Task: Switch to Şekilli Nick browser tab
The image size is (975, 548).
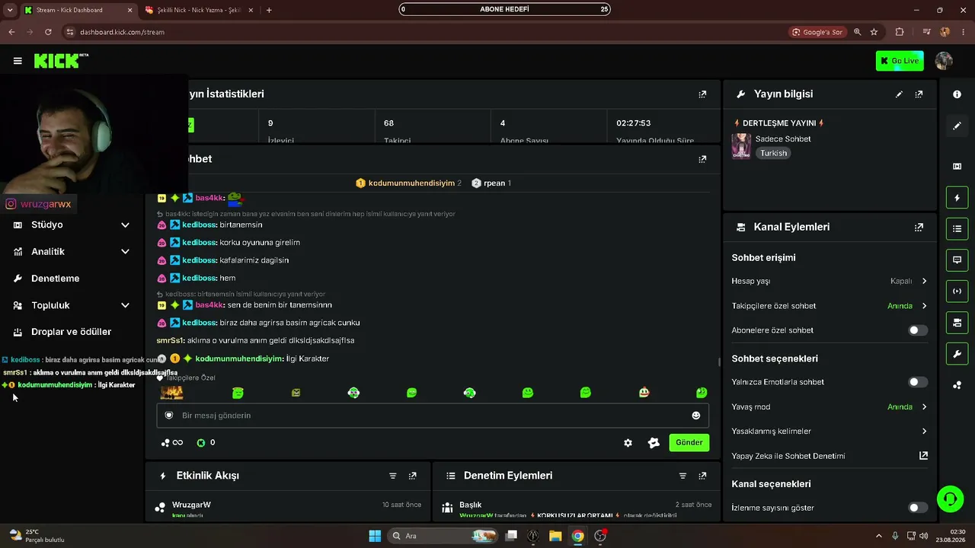Action: (x=200, y=10)
